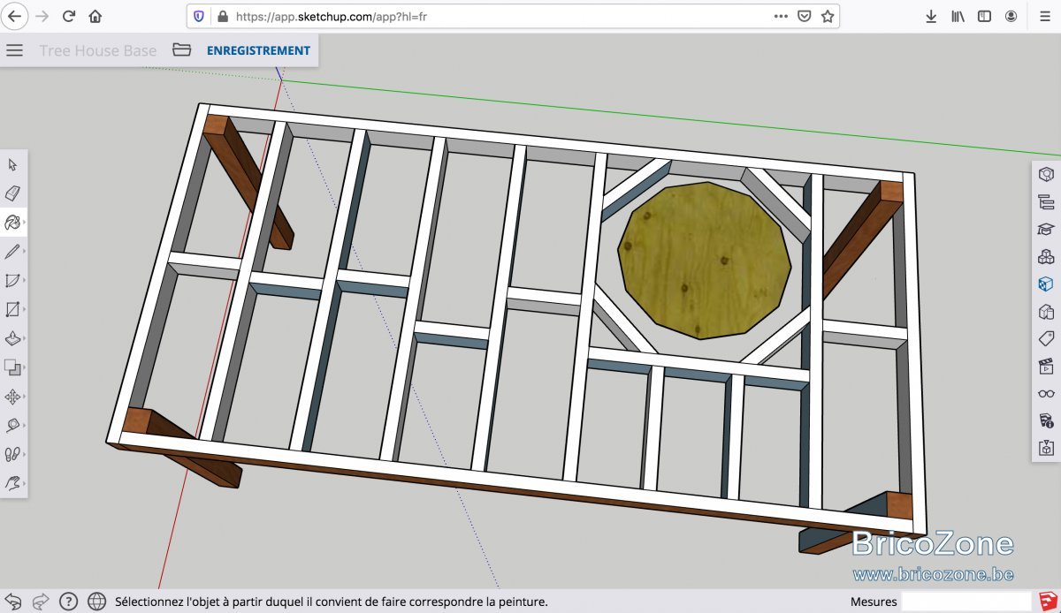Open the Outliner tree panel

click(1046, 202)
